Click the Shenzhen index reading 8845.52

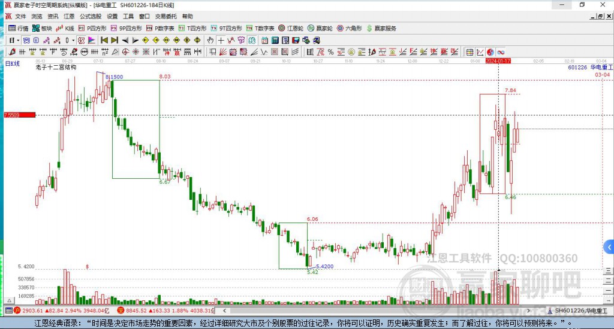pyautogui.click(x=136, y=310)
